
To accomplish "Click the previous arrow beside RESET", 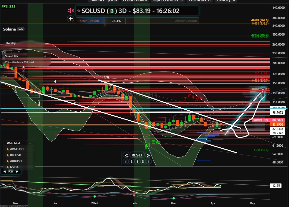I will click(126, 155).
